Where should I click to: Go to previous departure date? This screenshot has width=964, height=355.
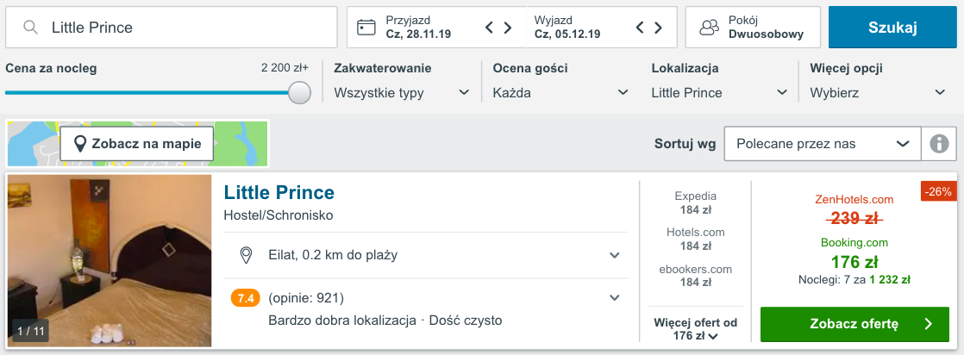(640, 28)
